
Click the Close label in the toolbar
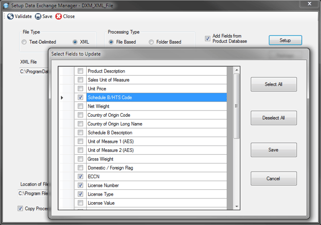tap(69, 17)
